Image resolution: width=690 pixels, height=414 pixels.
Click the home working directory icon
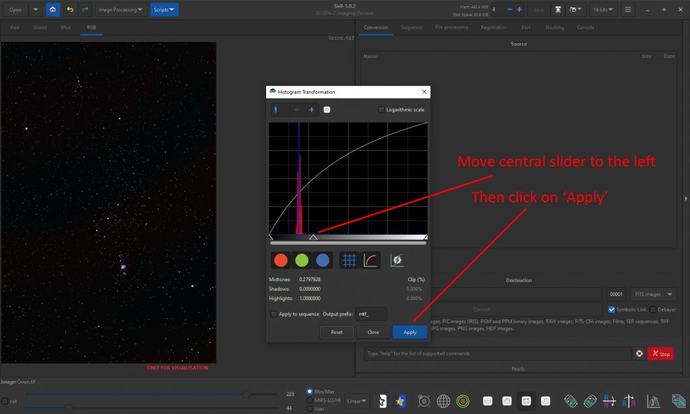[x=53, y=9]
